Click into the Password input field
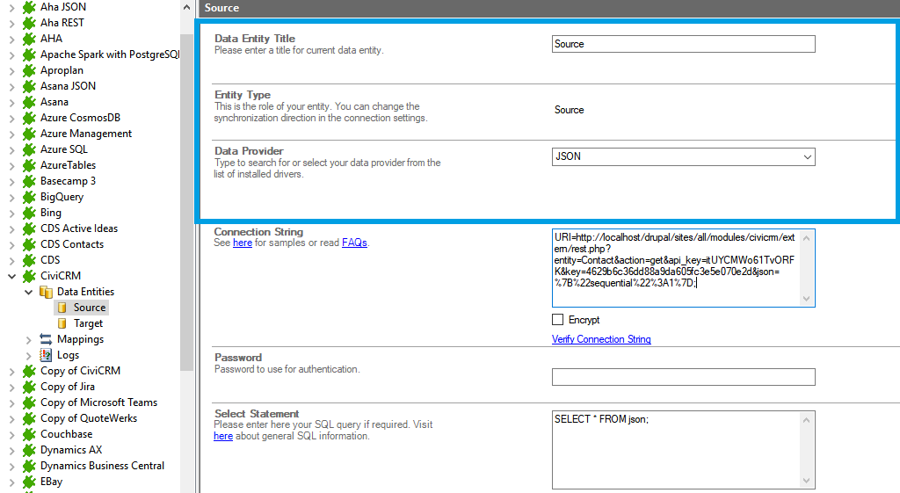Screen dimensions: 900x493 pyautogui.click(x=683, y=377)
